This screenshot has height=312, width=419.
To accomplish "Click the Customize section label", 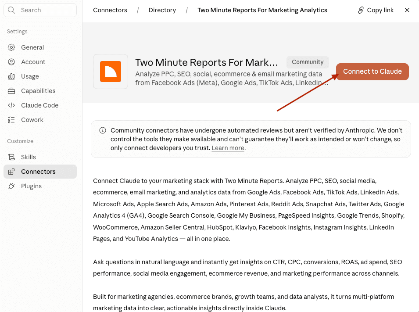I will pos(20,141).
